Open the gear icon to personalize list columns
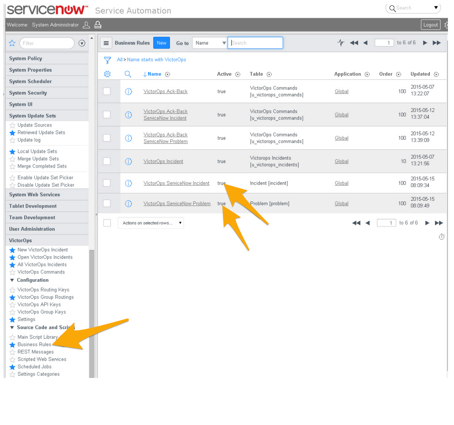The width and height of the screenshot is (454, 425). [107, 74]
